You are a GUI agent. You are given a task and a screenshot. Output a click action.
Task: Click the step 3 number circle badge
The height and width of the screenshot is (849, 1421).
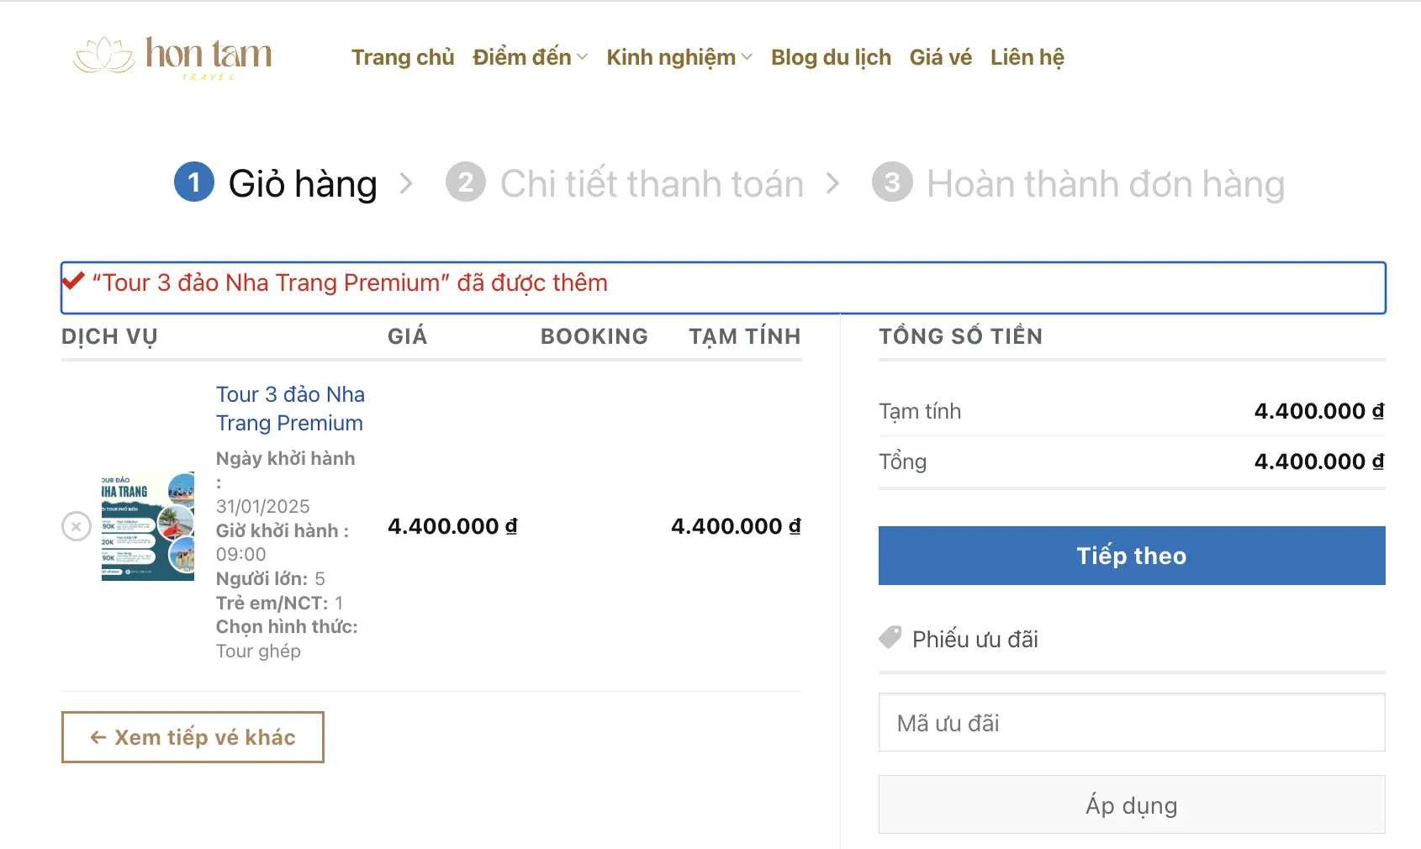pos(892,182)
